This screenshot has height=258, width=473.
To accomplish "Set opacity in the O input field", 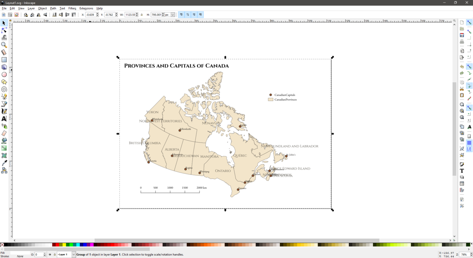I will (x=38, y=254).
